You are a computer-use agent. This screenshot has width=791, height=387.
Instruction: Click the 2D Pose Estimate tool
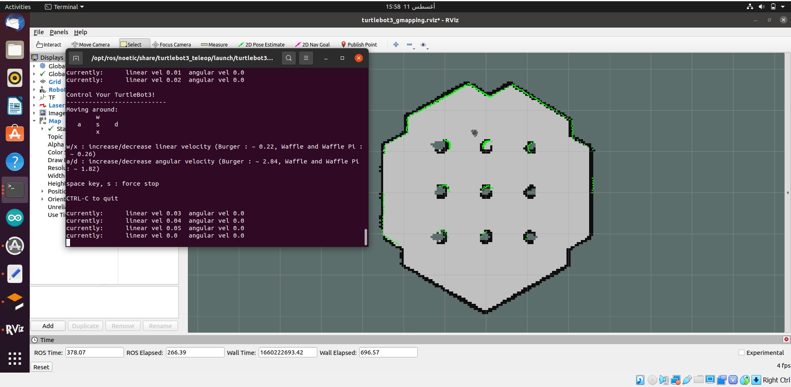tap(262, 44)
